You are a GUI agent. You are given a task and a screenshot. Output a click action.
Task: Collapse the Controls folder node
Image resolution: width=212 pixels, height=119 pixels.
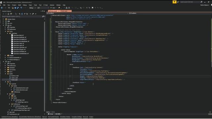coord(8,84)
